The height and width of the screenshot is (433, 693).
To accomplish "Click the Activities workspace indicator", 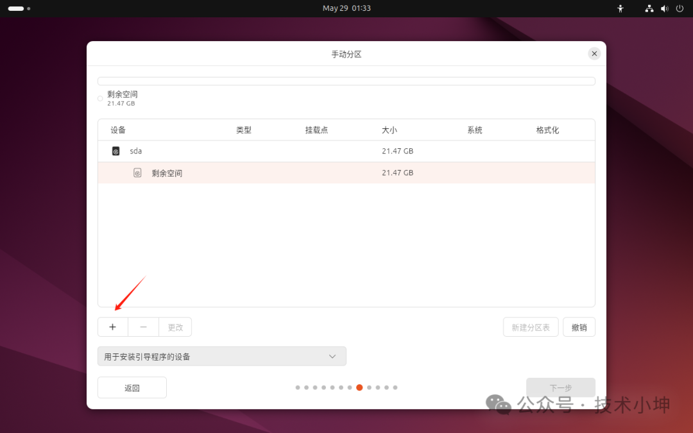I will [19, 8].
